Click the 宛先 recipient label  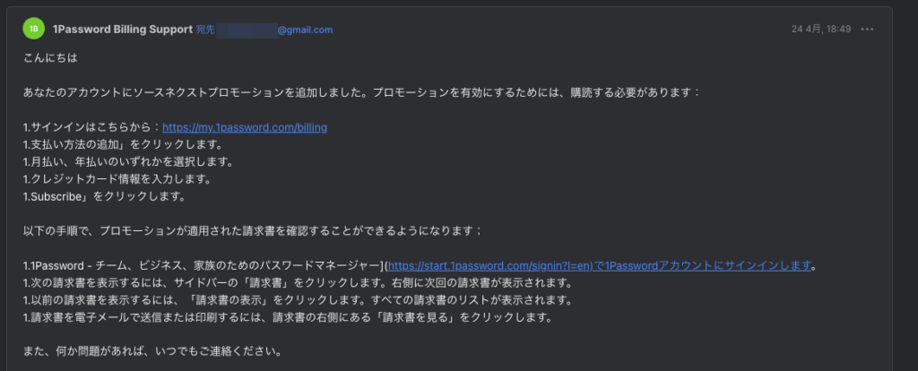click(x=205, y=30)
